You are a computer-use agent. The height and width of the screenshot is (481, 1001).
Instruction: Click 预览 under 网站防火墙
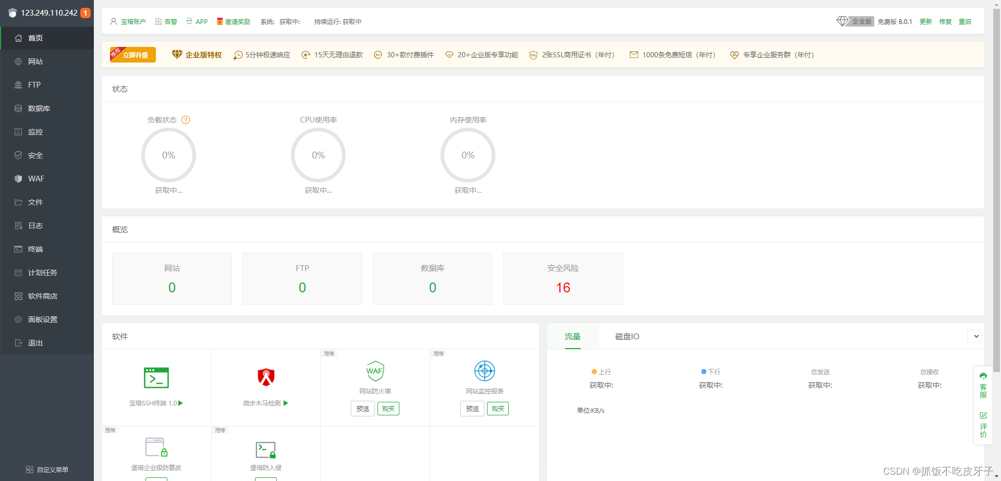click(363, 409)
